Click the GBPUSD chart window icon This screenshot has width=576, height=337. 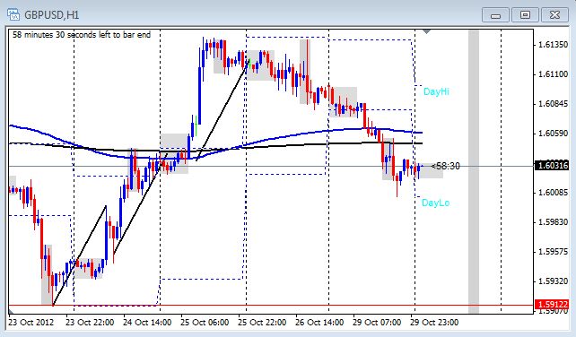coord(13,14)
